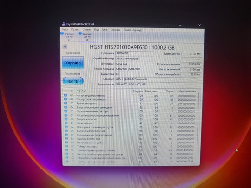Select drive C: status tab at 33 °C

[x=67, y=37]
